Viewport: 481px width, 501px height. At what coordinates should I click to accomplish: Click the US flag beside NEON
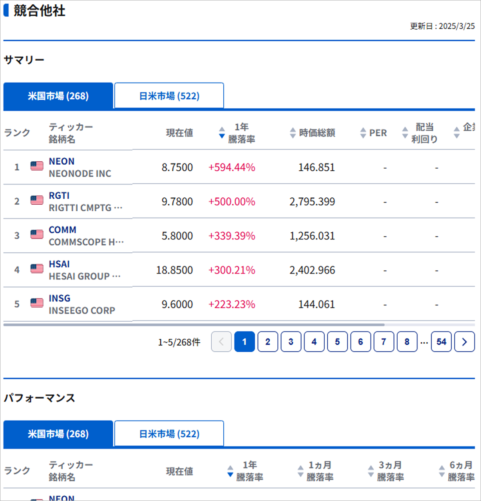[37, 166]
